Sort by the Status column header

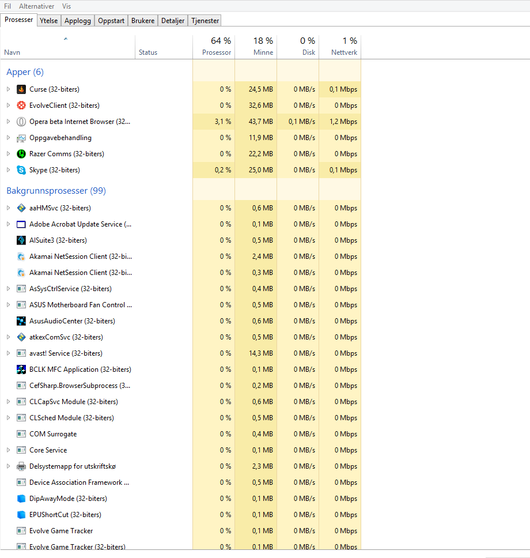[164, 47]
